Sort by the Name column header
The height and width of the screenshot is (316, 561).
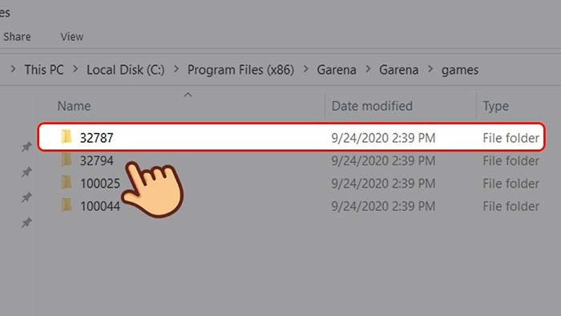point(74,106)
